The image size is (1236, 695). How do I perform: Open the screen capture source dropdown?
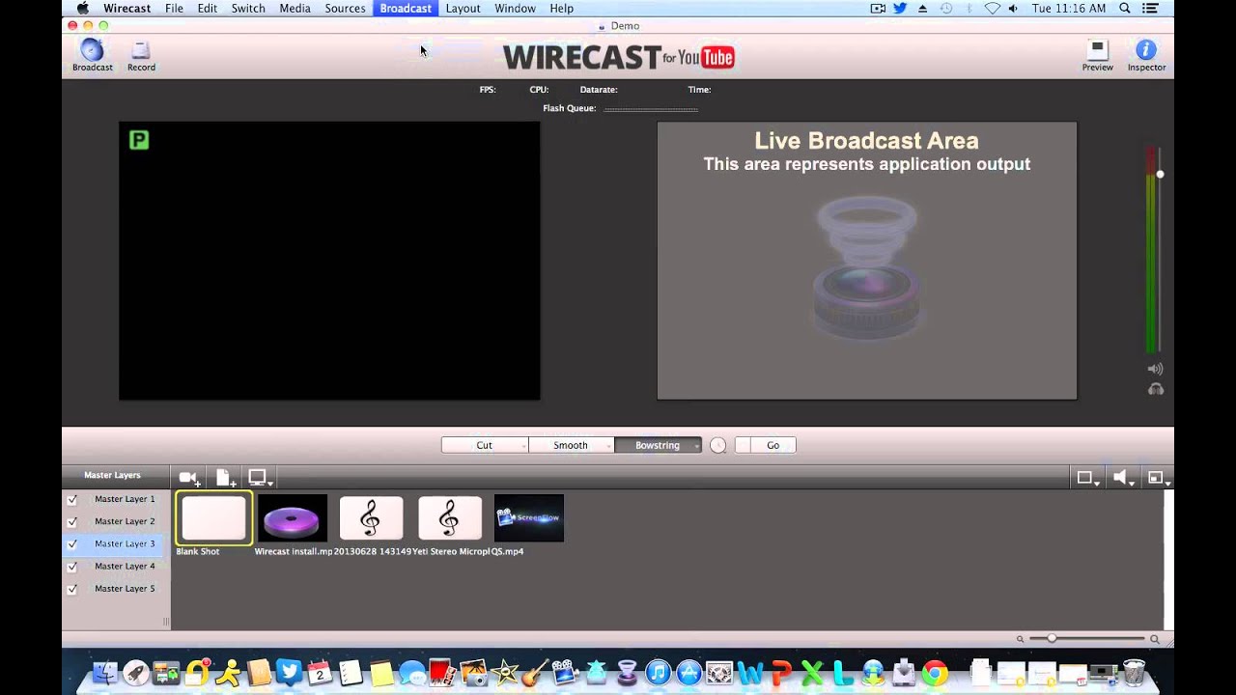click(261, 478)
